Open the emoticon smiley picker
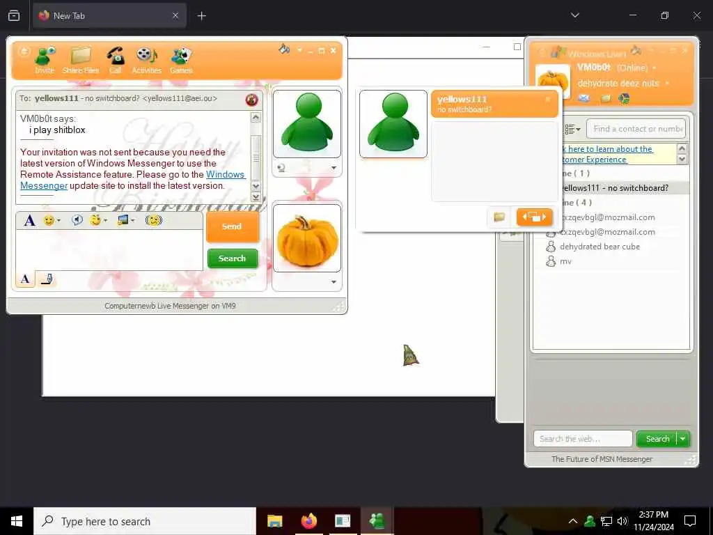 [49, 221]
